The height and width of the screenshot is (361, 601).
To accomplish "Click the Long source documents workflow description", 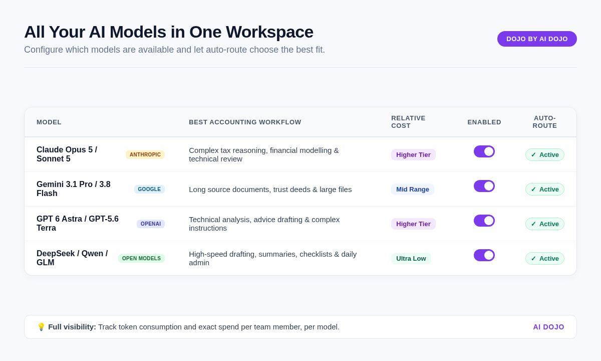I will (270, 189).
